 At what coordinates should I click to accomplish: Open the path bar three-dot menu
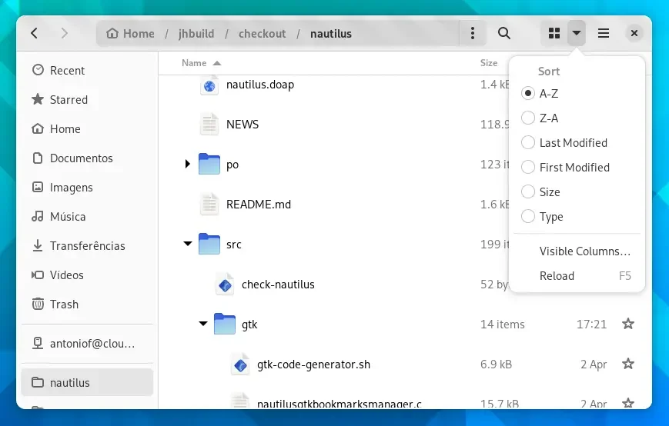[473, 33]
